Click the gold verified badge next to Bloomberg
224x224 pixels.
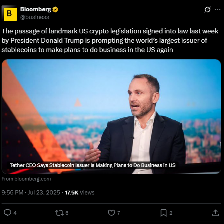[55, 10]
